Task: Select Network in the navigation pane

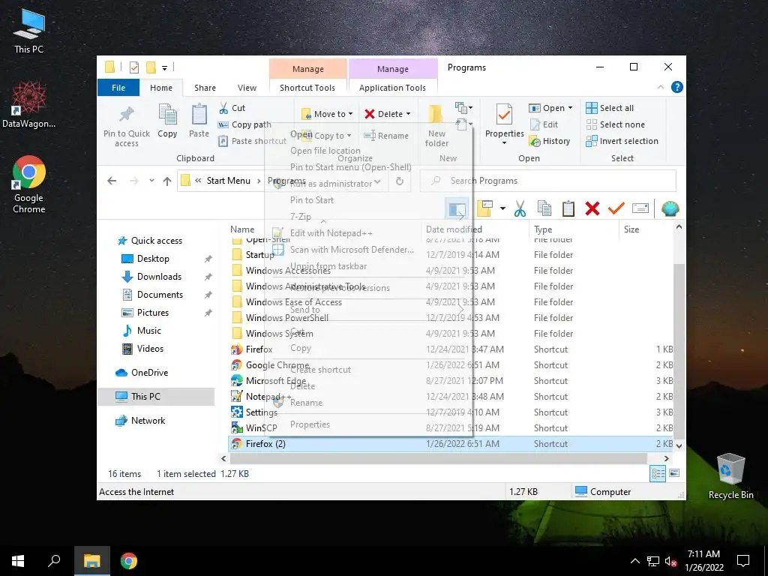Action: [x=148, y=420]
